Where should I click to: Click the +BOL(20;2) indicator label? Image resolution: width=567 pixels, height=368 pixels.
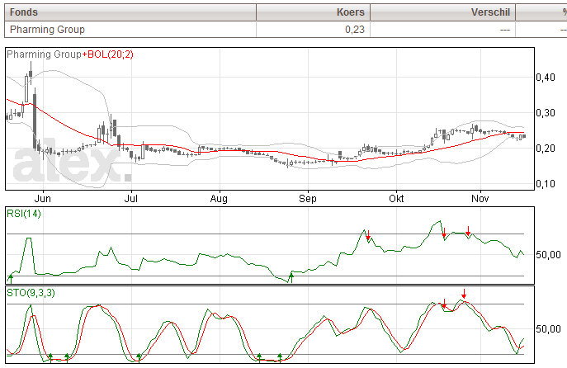coord(107,54)
